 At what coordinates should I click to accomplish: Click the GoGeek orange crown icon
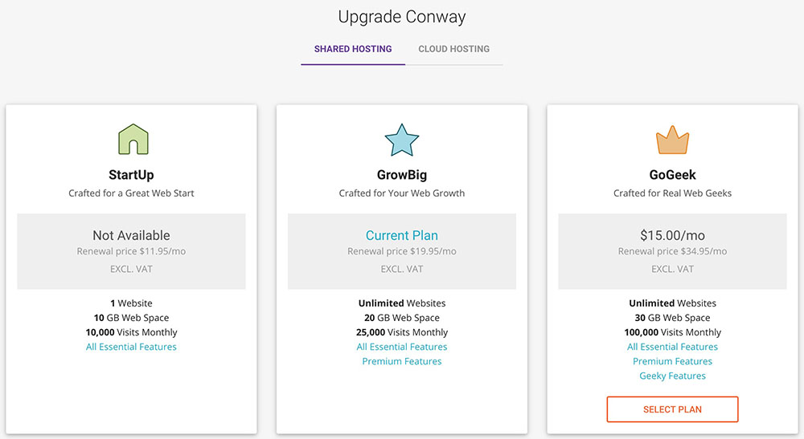click(x=672, y=140)
